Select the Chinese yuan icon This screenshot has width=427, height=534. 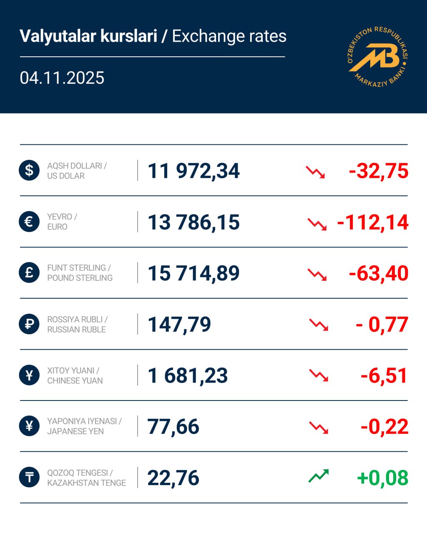[x=29, y=375]
